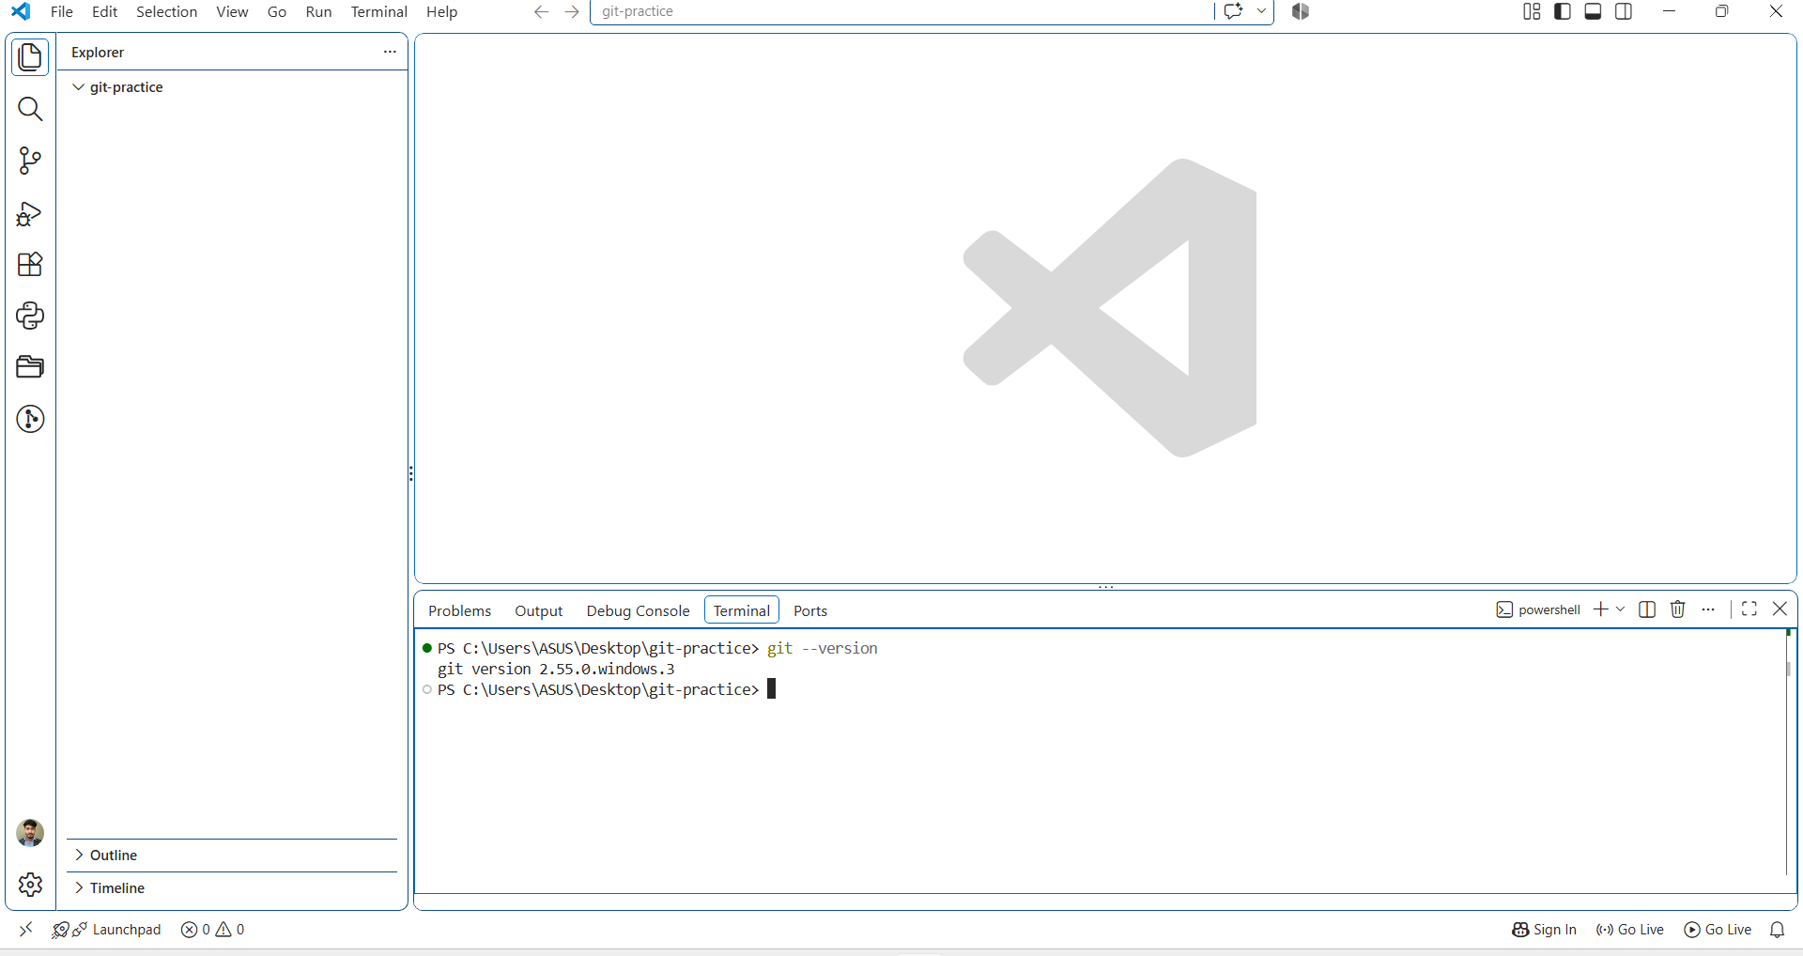Viewport: 1803px width, 956px height.
Task: Switch to the Debug Console tab
Action: click(639, 610)
